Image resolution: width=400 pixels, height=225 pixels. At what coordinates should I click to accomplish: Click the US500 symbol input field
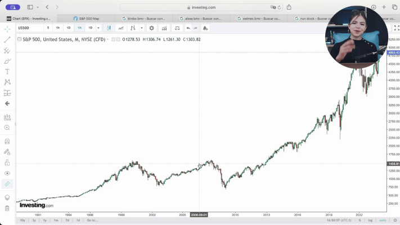tap(29, 28)
